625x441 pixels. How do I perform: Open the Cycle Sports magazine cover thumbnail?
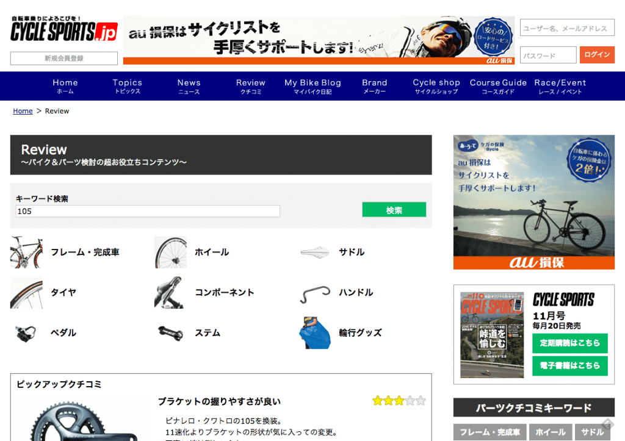coord(492,335)
